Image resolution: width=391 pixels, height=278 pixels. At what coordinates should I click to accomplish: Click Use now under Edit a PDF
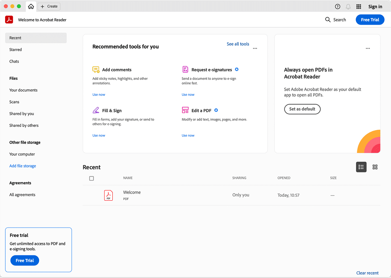(x=188, y=136)
